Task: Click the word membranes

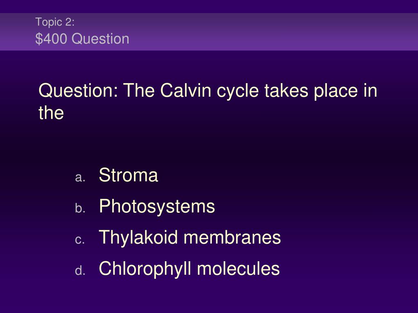Action: pos(232,238)
